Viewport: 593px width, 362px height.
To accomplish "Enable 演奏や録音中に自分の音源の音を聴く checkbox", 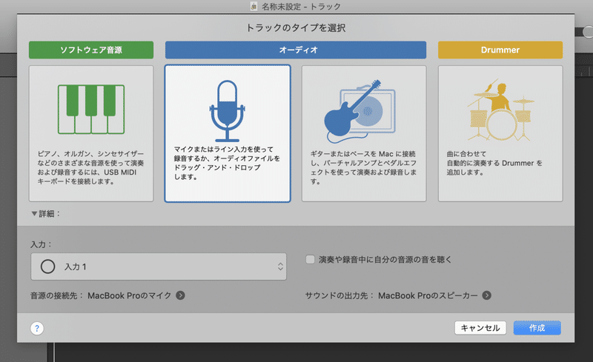I will pos(310,260).
